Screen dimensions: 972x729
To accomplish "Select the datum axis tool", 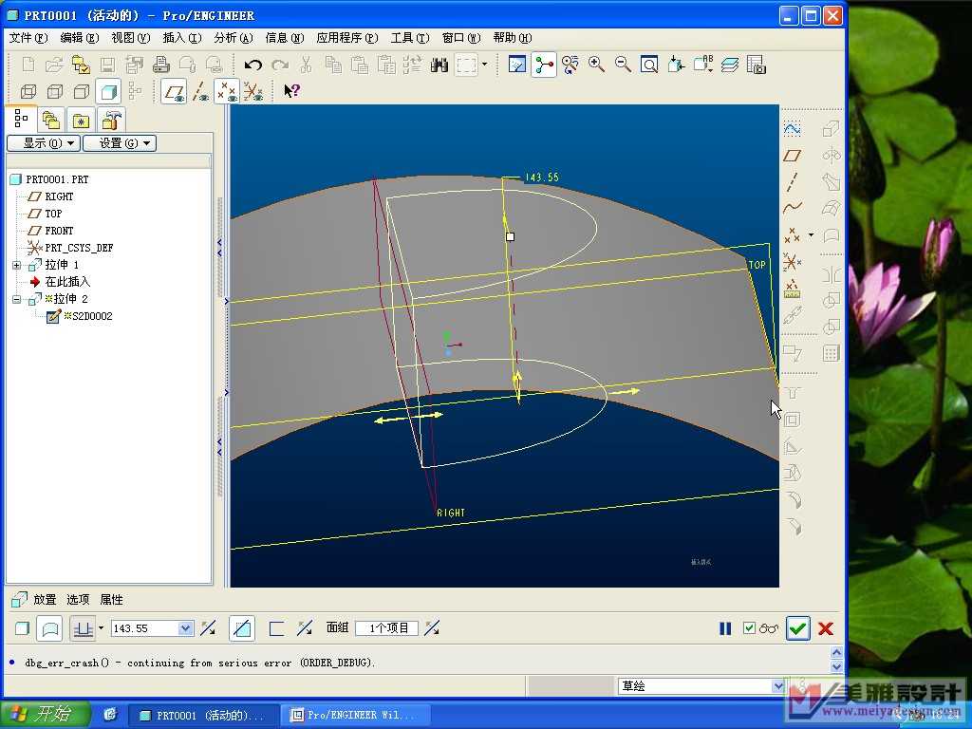I will click(x=792, y=181).
